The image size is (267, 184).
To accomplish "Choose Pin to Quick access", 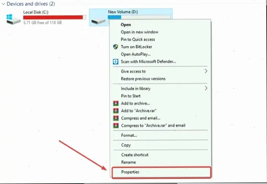I will pos(138,40).
